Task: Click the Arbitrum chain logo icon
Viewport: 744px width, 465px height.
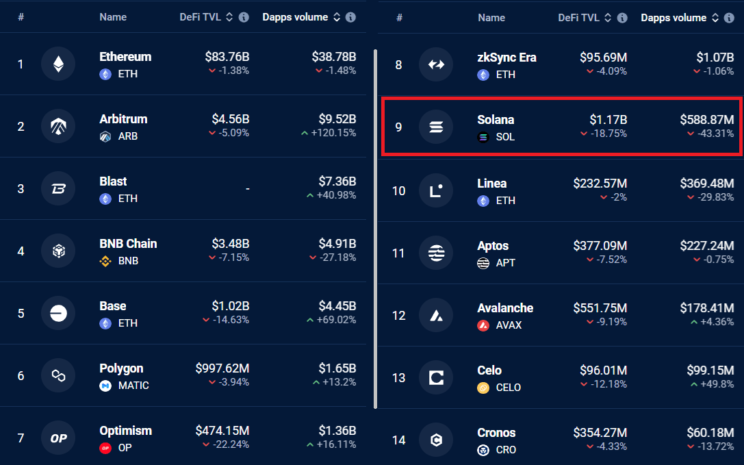Action: click(x=58, y=127)
